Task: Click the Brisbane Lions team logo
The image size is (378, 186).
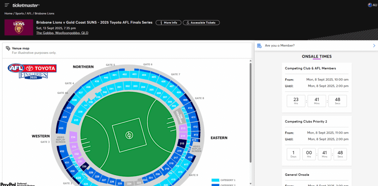Action: pos(19,27)
